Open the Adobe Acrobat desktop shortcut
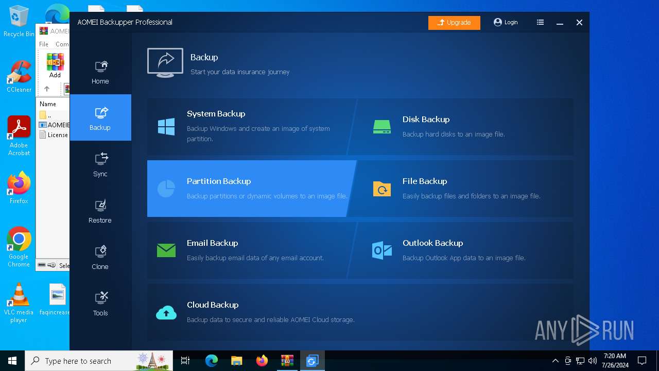Image resolution: width=659 pixels, height=371 pixels. (19, 136)
